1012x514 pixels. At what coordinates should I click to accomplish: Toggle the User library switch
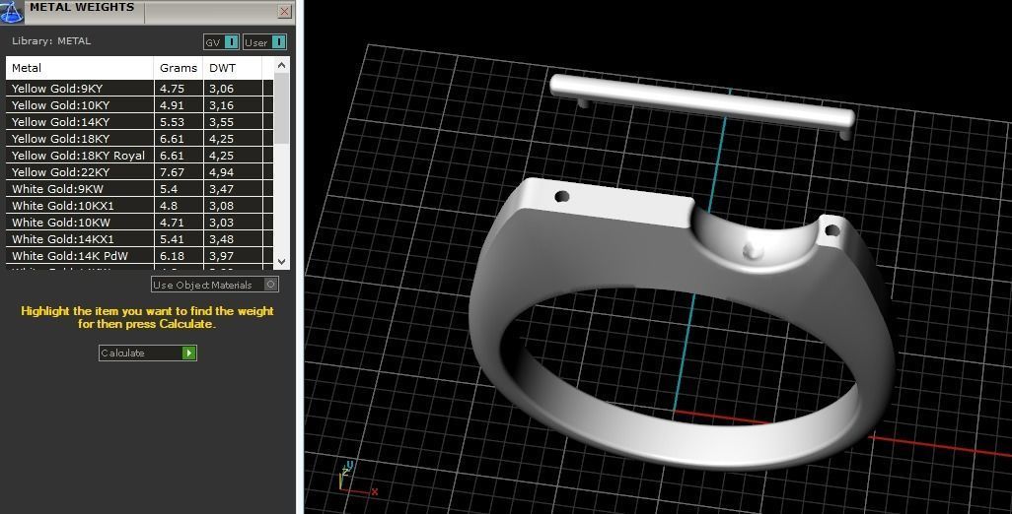(264, 42)
